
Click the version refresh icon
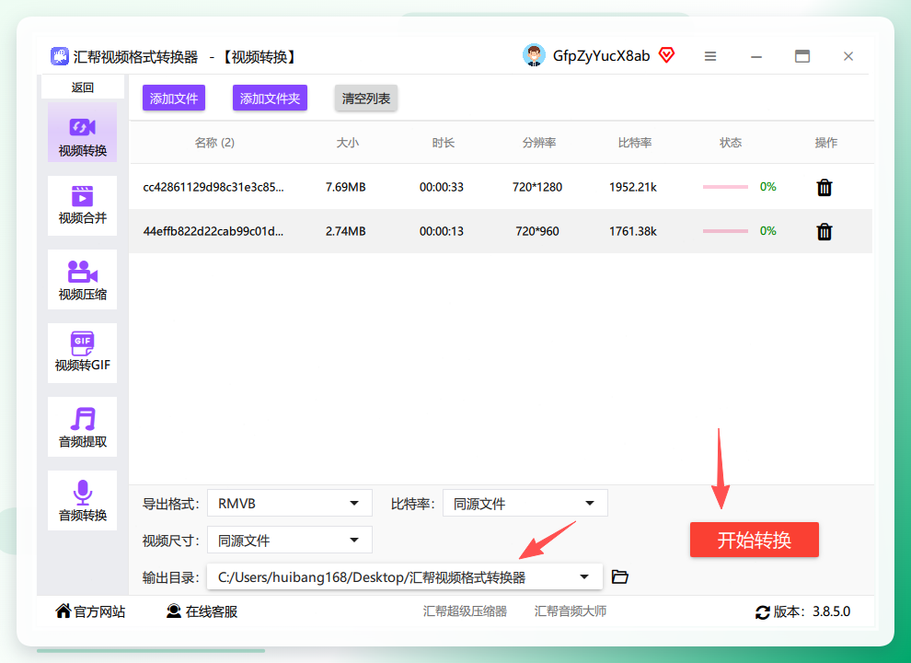pyautogui.click(x=762, y=611)
